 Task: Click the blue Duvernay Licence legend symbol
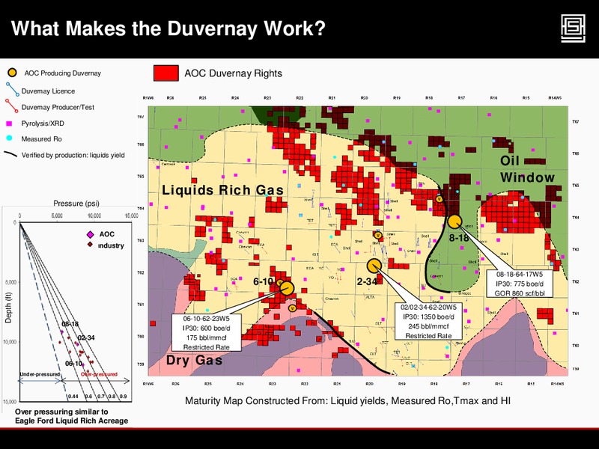(12, 89)
